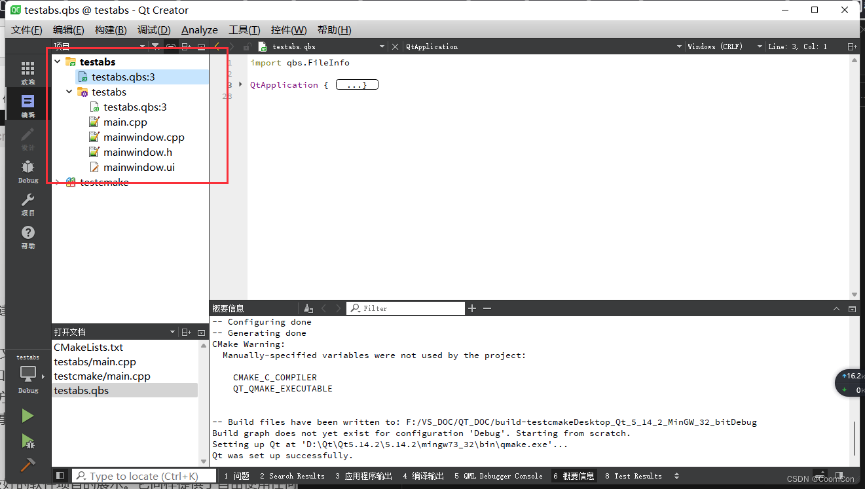The width and height of the screenshot is (865, 489).
Task: Click the green Run button
Action: click(28, 416)
